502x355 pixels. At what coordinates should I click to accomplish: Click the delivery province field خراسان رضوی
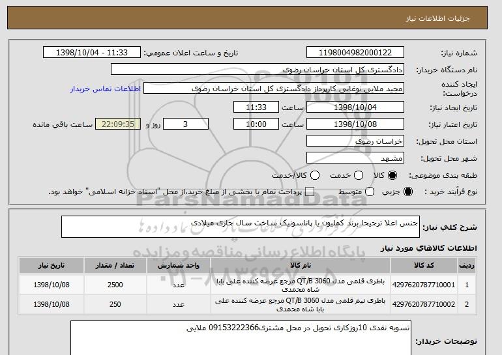point(355,141)
